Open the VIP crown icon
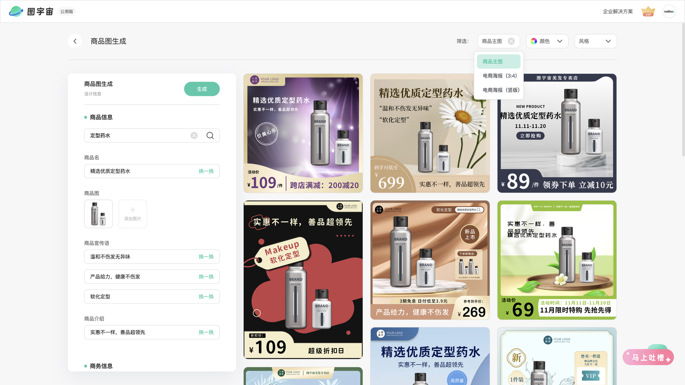The image size is (685, 385). [x=648, y=11]
